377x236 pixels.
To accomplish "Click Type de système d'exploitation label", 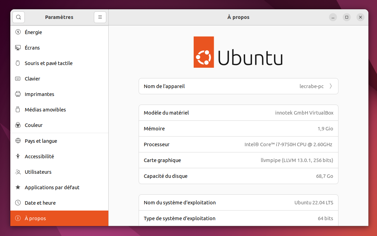I will point(179,218).
